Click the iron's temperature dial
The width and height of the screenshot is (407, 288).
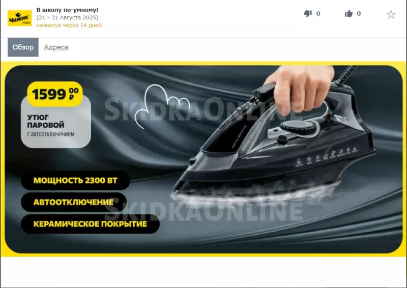click(x=300, y=127)
